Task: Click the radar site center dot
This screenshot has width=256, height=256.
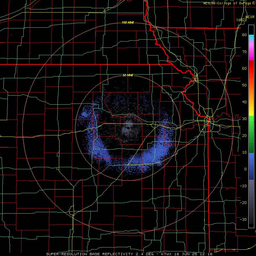Action: coord(128,128)
